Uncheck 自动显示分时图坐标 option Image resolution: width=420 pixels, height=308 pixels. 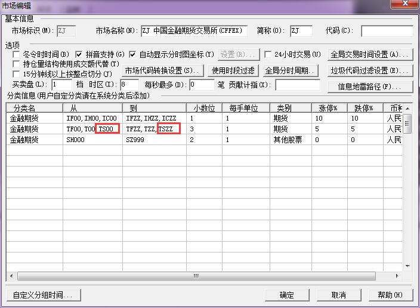click(132, 55)
